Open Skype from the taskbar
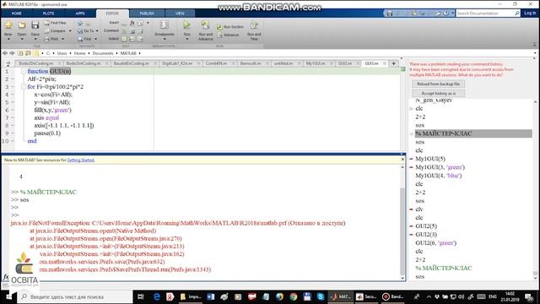 pos(321,296)
